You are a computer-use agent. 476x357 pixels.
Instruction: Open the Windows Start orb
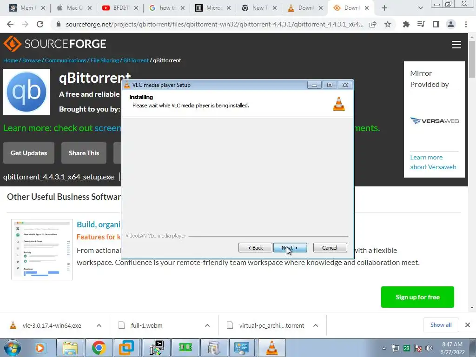pos(12,348)
